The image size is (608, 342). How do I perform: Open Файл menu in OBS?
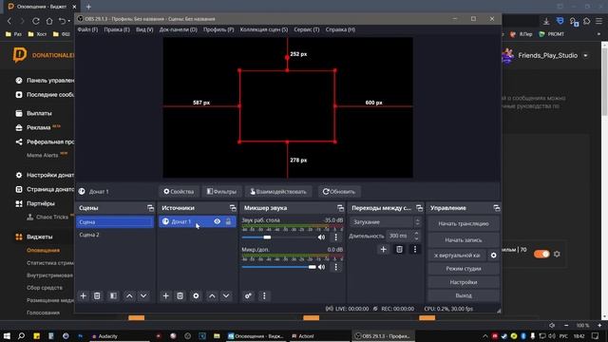pyautogui.click(x=87, y=29)
